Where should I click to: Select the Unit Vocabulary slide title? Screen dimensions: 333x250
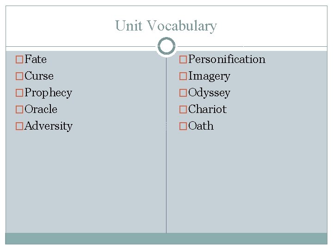click(x=166, y=25)
